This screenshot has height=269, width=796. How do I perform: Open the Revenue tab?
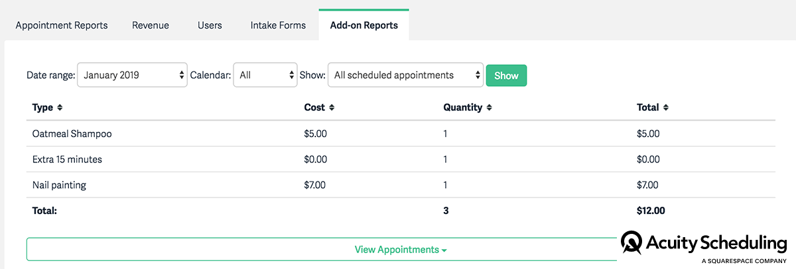[151, 25]
